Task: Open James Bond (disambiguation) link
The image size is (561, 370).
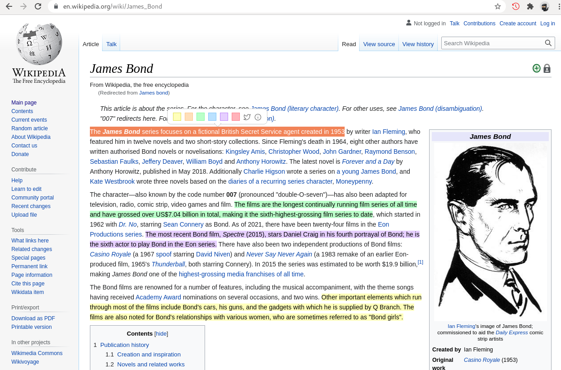Action: [440, 109]
